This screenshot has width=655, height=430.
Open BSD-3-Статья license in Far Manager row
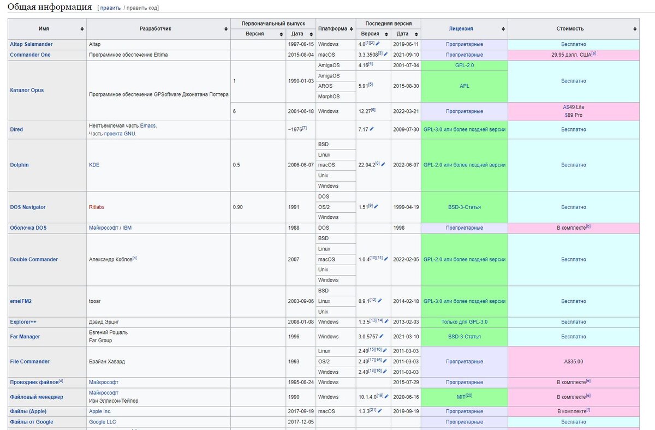click(x=465, y=337)
